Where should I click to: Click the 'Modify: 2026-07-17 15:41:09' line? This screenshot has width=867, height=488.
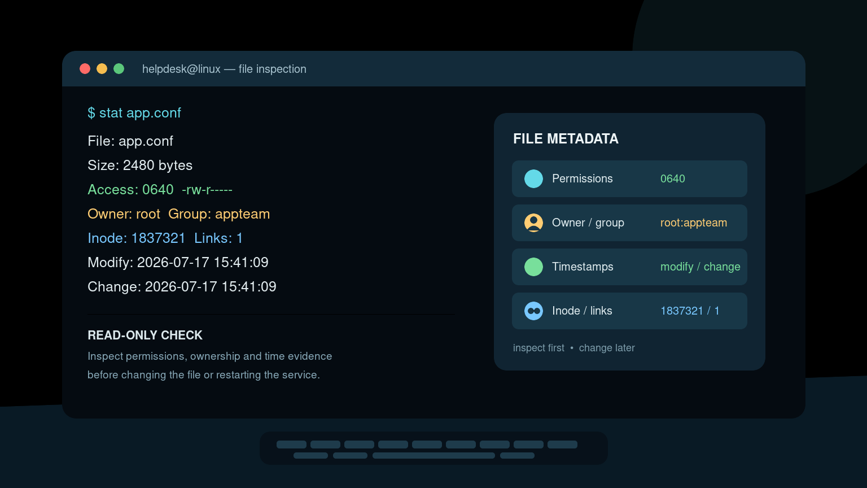tap(178, 263)
